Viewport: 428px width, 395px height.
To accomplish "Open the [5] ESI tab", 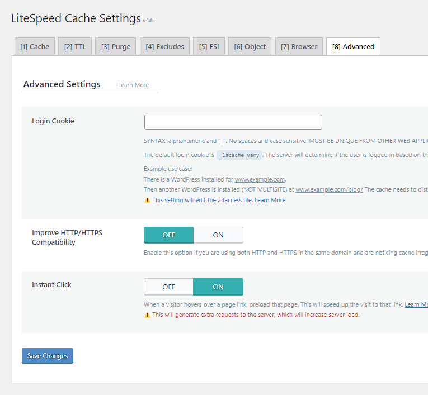I will click(209, 46).
